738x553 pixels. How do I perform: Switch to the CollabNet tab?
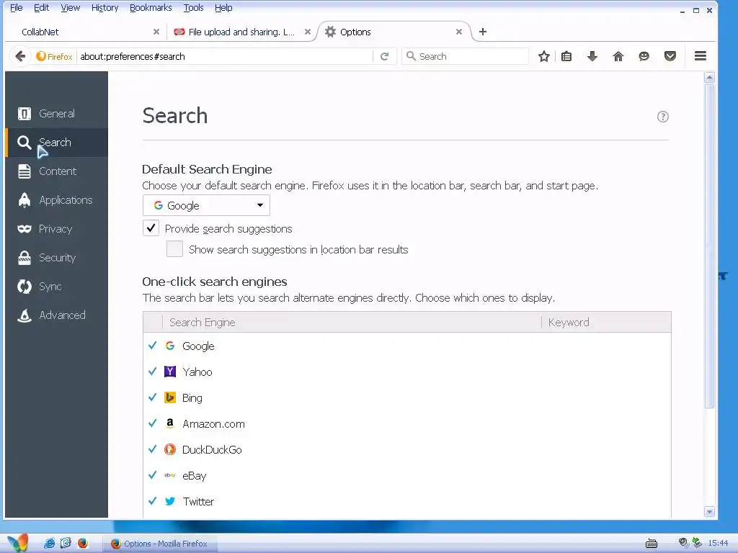[x=85, y=32]
